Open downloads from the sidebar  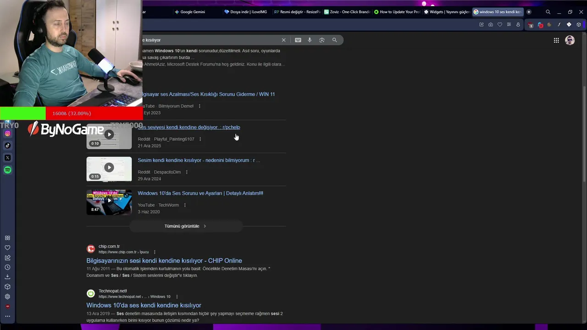(7, 277)
